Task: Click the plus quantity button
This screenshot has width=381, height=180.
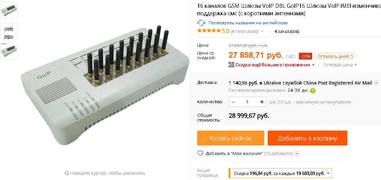Action: (x=262, y=102)
